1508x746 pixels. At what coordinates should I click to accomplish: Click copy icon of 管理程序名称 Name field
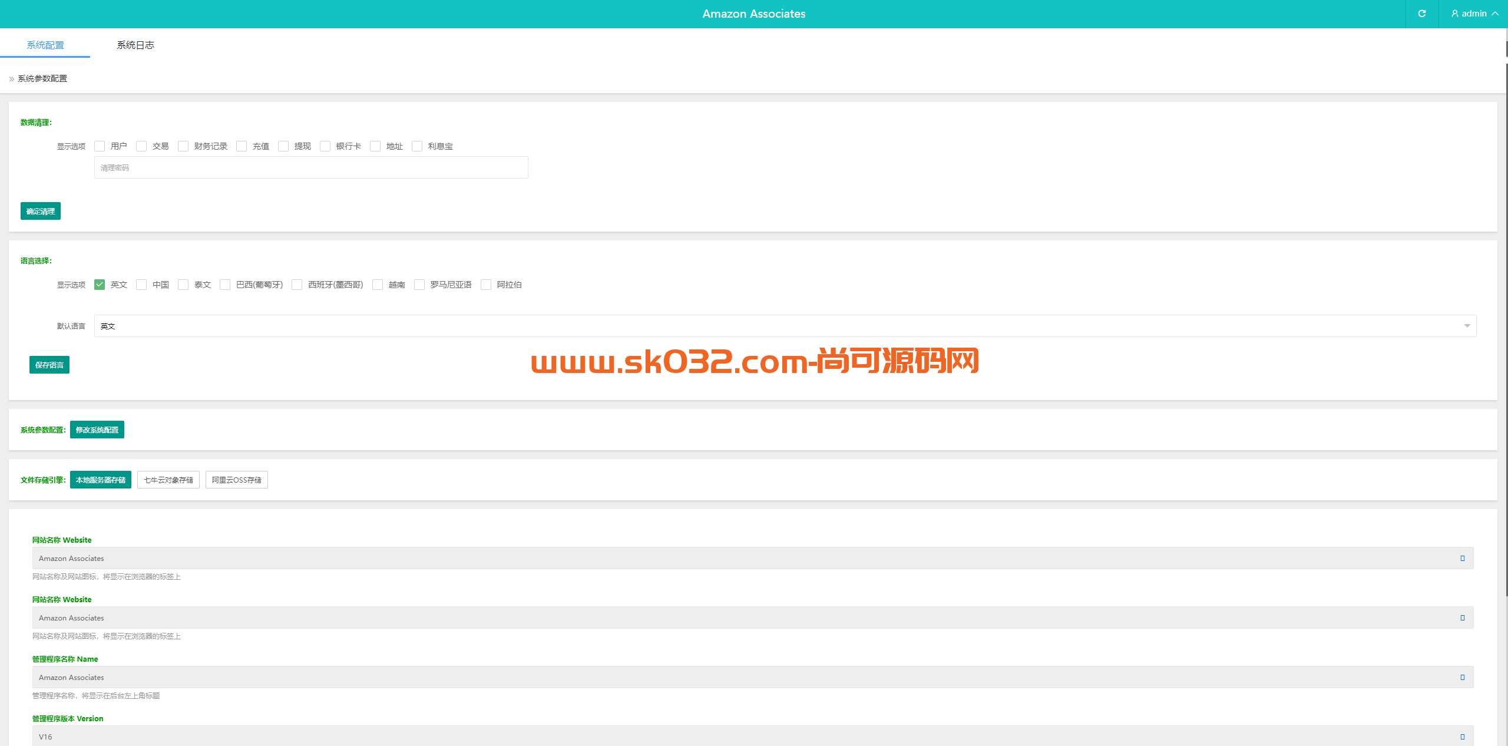pyautogui.click(x=1463, y=677)
